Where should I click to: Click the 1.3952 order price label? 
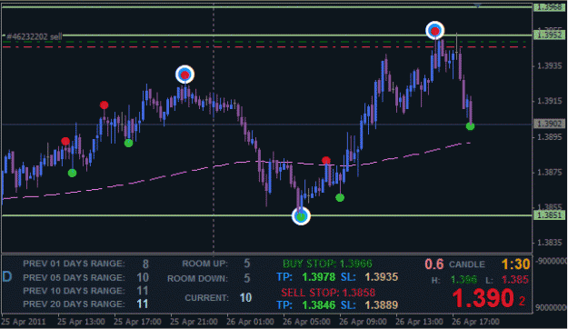(x=549, y=35)
